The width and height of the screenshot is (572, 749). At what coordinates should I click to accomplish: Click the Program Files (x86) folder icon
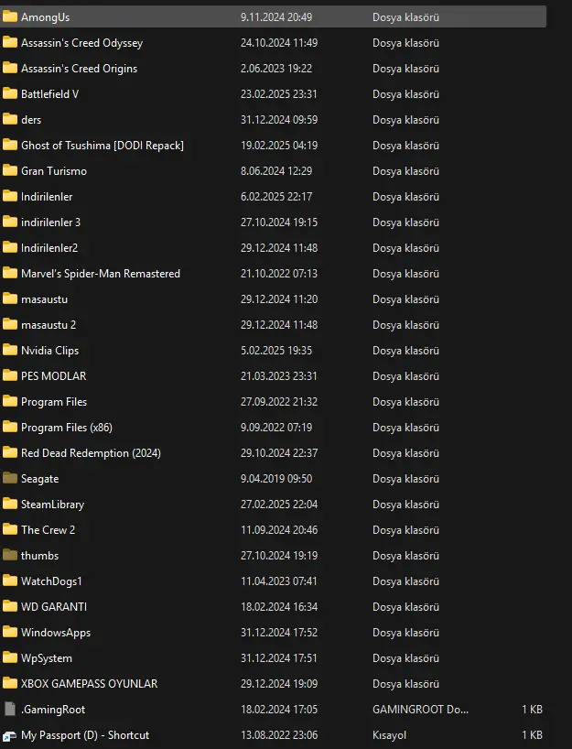[10, 427]
